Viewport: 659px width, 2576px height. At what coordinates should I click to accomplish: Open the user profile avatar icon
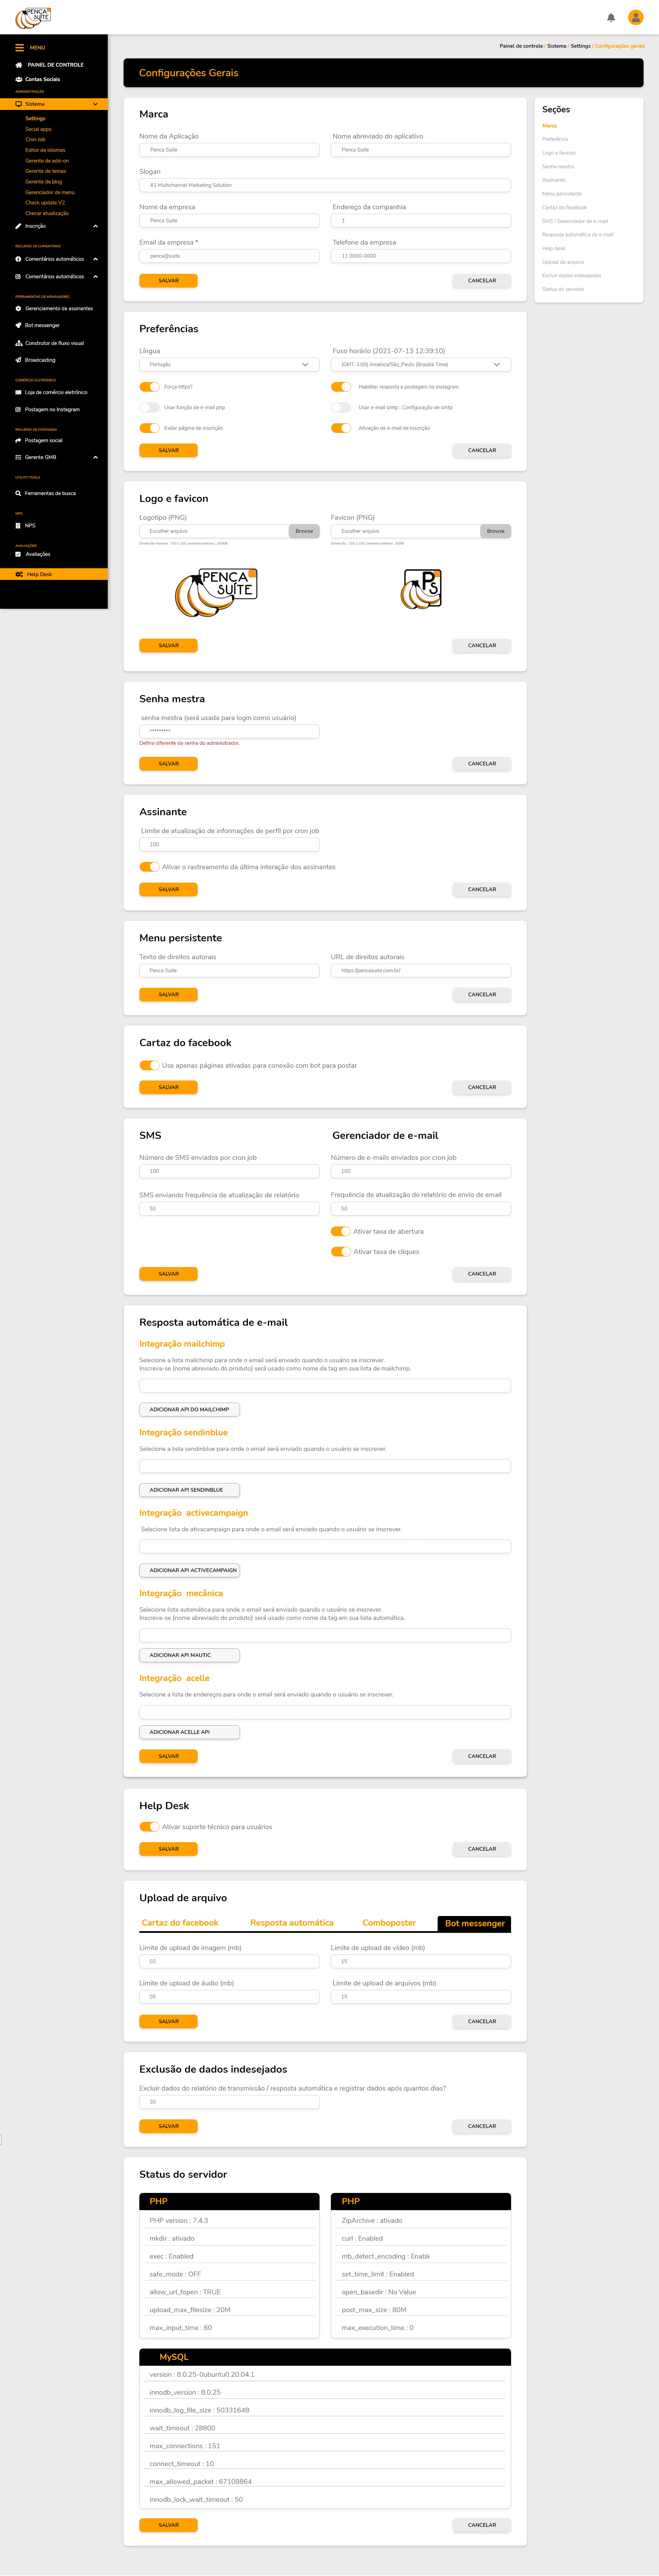tap(635, 17)
